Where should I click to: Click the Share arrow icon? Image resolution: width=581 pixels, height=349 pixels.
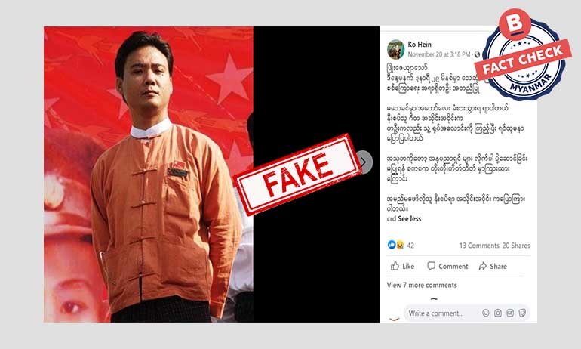coord(482,266)
